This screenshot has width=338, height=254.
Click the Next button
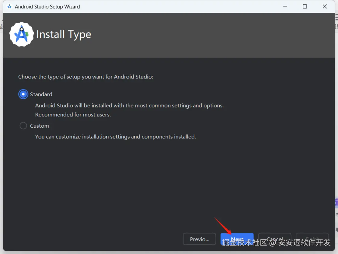(x=237, y=239)
